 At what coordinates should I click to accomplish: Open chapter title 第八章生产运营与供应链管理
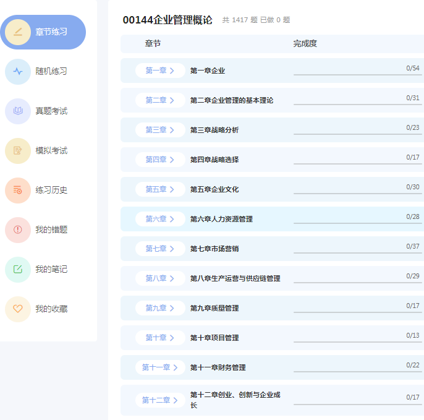[235, 278]
